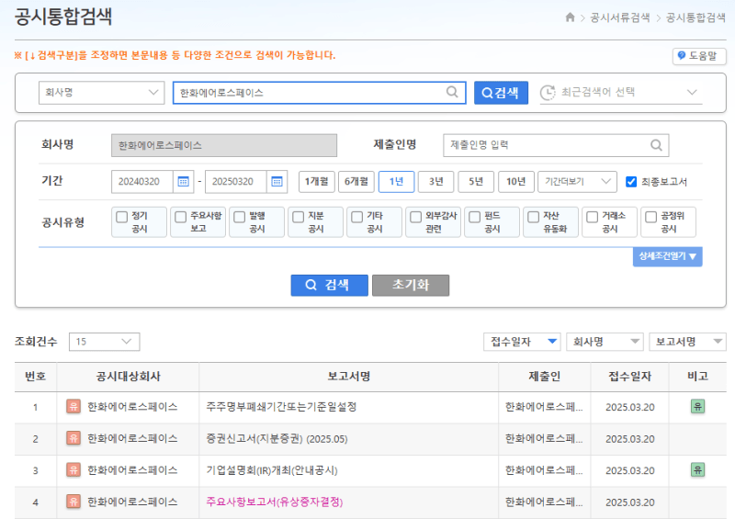Check the 정기공시 checkbox

(122, 217)
